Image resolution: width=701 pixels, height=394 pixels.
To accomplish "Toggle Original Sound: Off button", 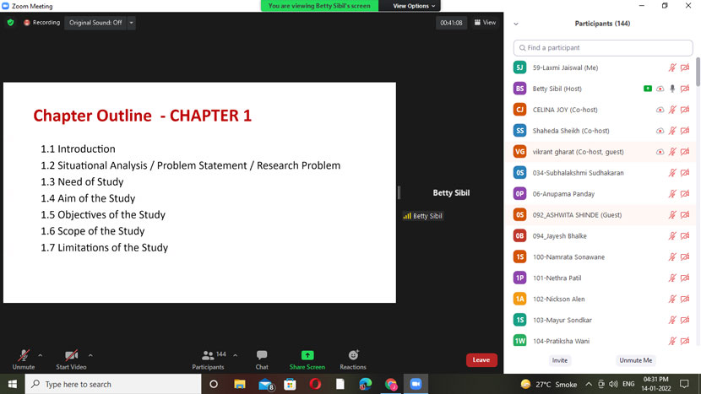I will tap(95, 23).
